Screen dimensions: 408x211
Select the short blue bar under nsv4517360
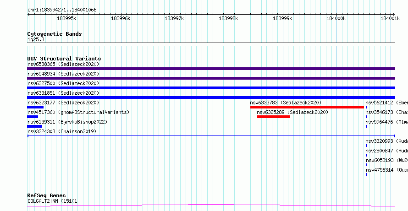[x=33, y=117]
